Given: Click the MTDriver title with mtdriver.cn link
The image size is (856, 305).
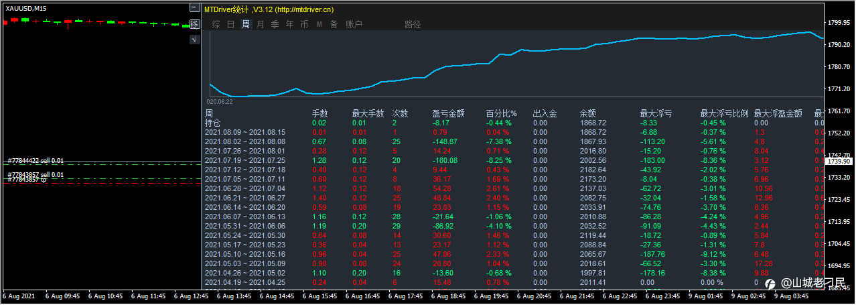Looking at the screenshot, I should coord(269,9).
